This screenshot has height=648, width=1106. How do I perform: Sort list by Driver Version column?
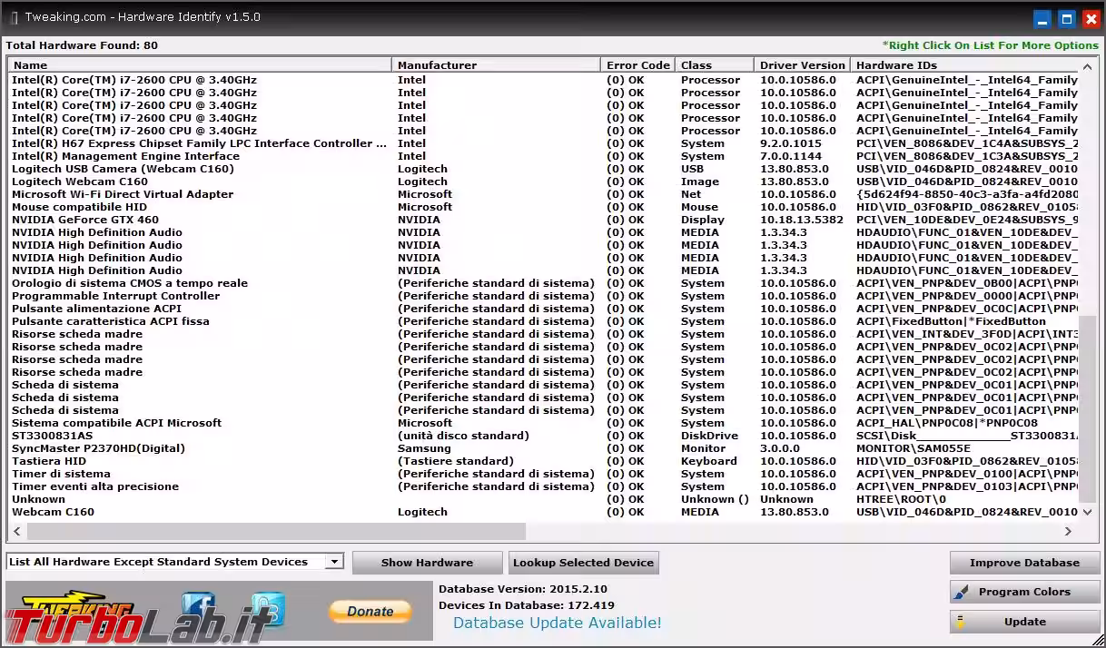point(802,65)
